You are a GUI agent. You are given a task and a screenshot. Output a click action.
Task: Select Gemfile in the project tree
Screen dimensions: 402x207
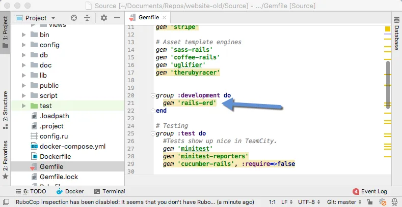68,167
